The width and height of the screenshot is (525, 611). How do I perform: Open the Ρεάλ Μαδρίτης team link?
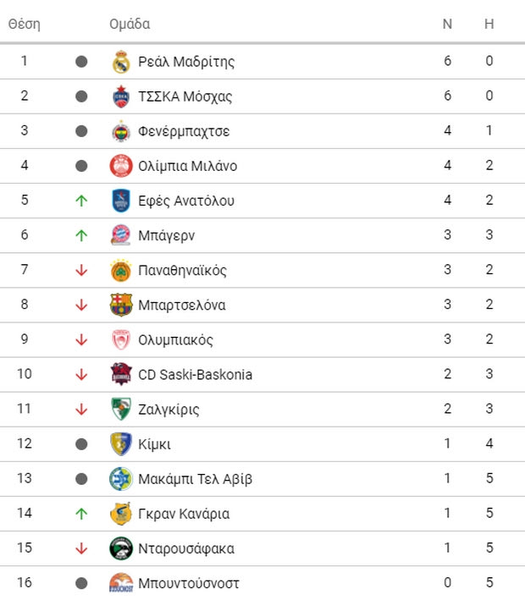click(x=186, y=62)
